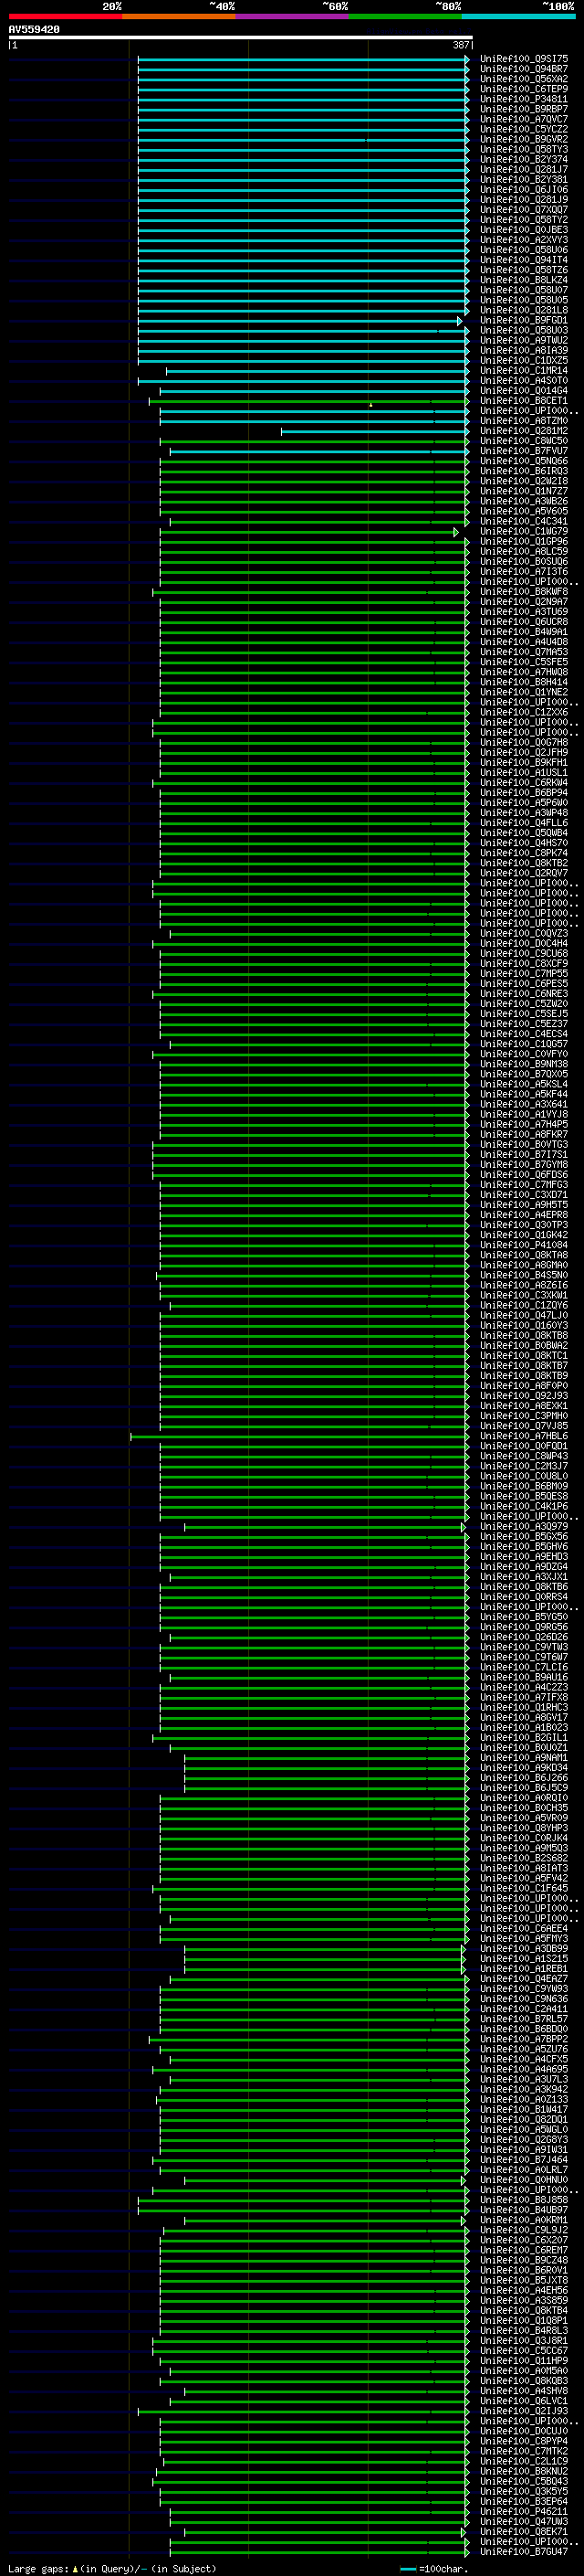Open hit UniRef100_P34811
The width and height of the screenshot is (584, 2576).
coord(524,99)
